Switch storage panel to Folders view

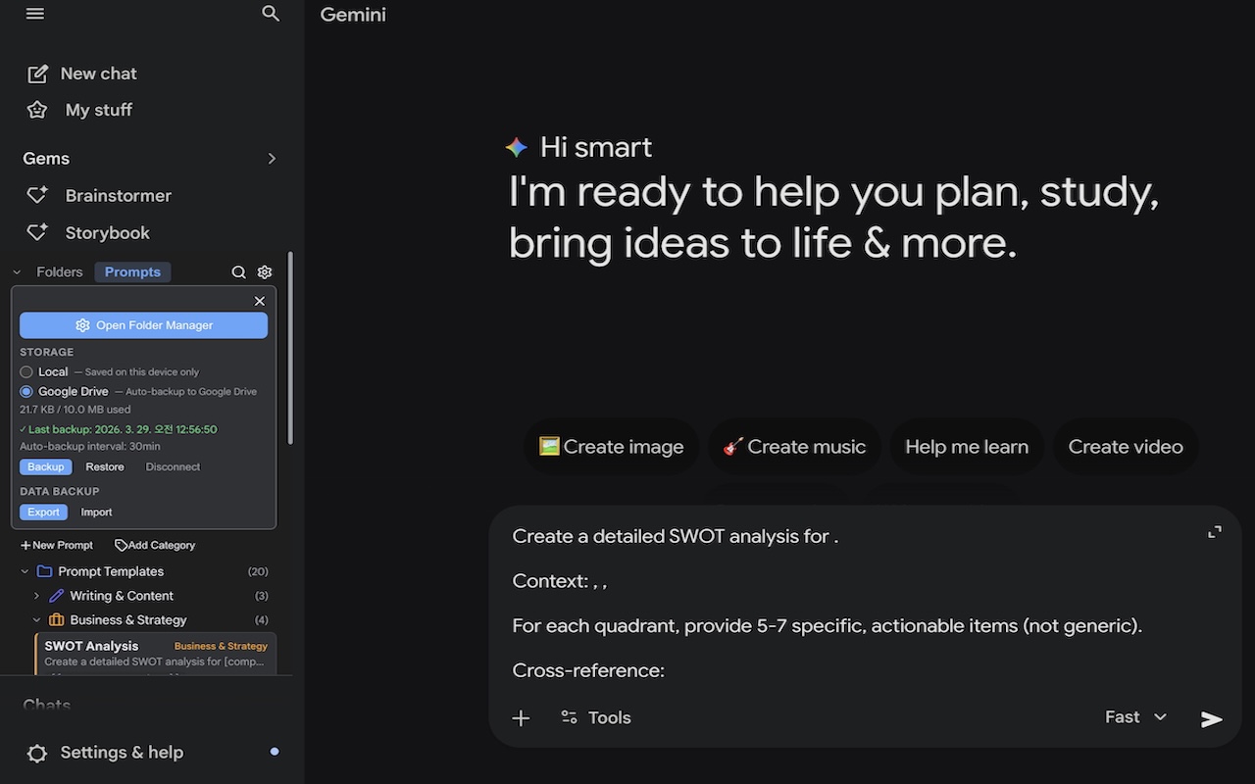[x=59, y=271]
